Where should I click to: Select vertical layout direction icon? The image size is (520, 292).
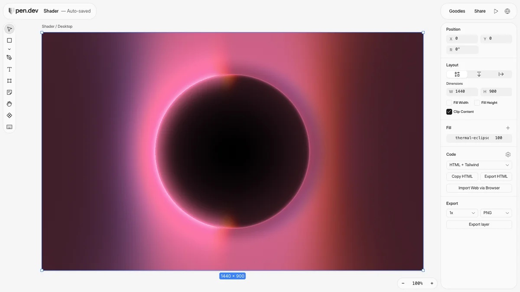click(x=479, y=74)
